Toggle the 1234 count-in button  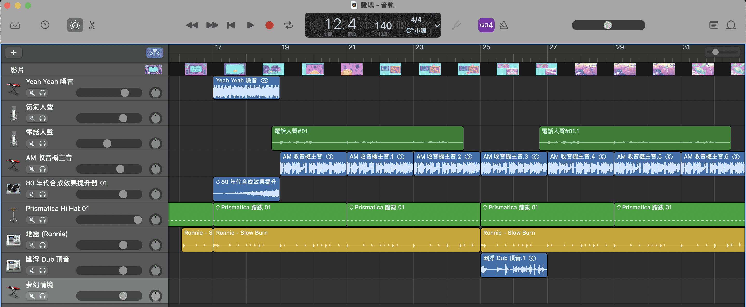486,25
